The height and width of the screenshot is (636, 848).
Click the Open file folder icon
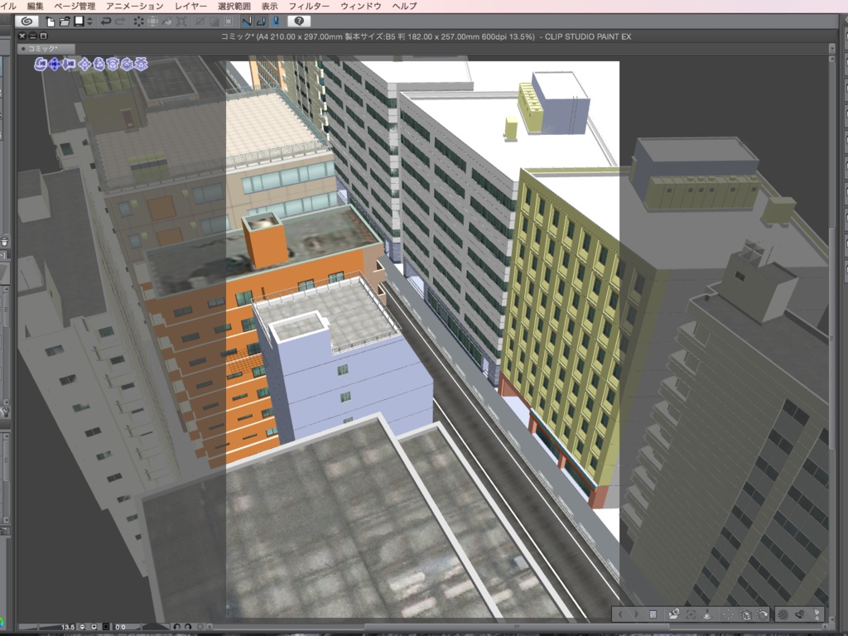click(x=65, y=22)
